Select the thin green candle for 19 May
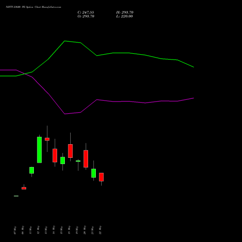242x242 pixels. [x=78, y=161]
